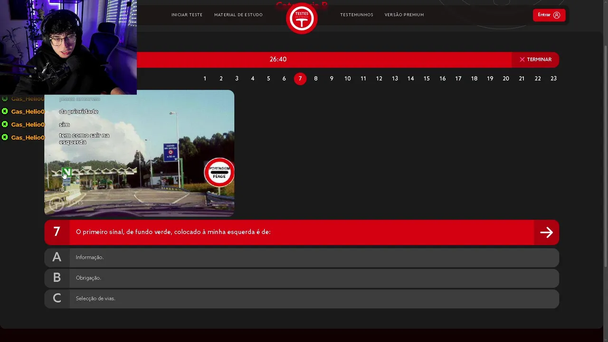Go to question 21
608x342 pixels.
coord(522,79)
